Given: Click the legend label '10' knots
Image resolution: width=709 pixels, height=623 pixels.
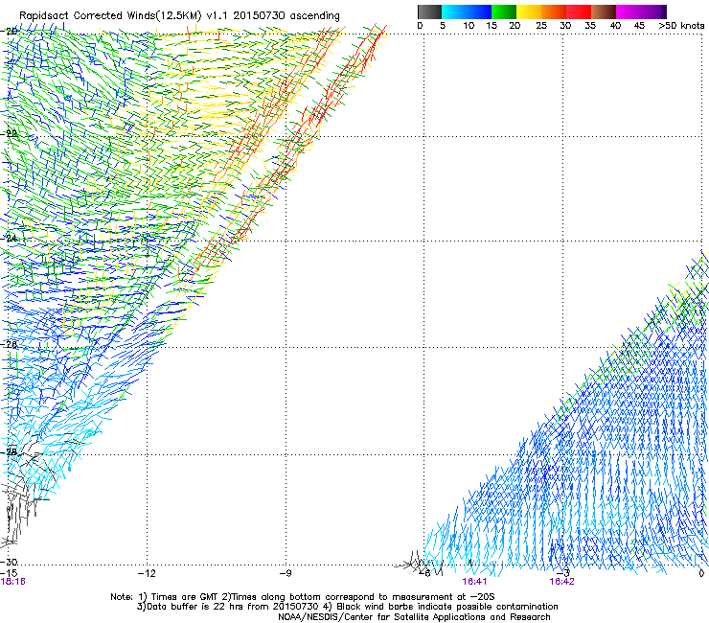Looking at the screenshot, I should 469,26.
